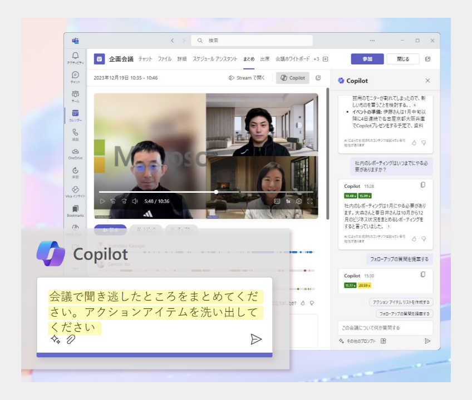Image resolution: width=472 pixels, height=400 pixels.
Task: Open video settings gear icon
Action: 299,201
